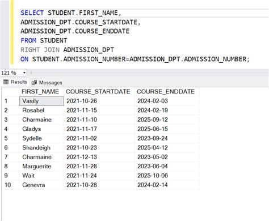Click start date 2021-12-13
The image size is (269, 221).
99,157
